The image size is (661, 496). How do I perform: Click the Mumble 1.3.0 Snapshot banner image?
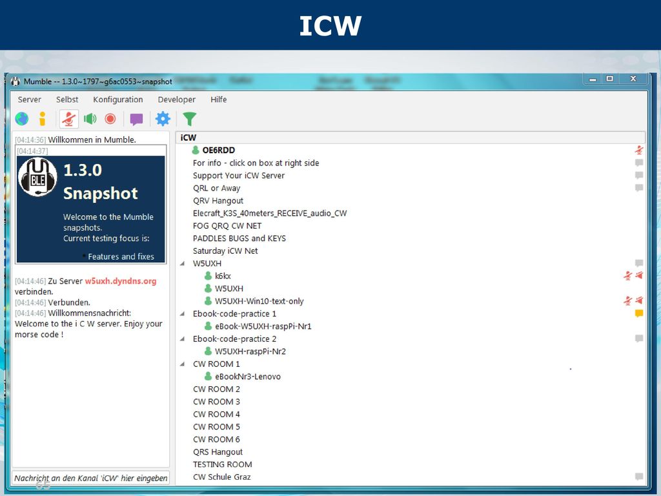pos(90,209)
